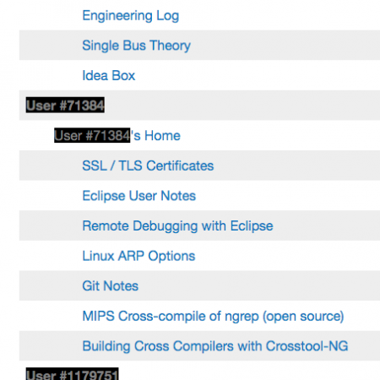This screenshot has width=380, height=380.
Task: Go to the notes on Git
Action: point(111,286)
